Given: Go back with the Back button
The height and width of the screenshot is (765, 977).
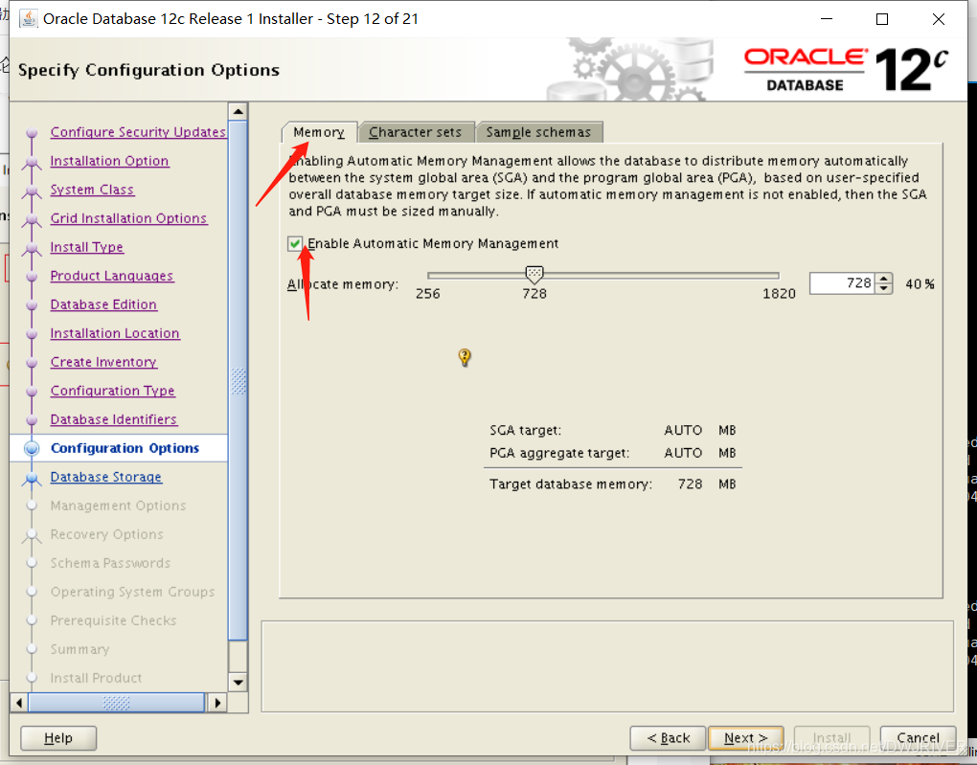Looking at the screenshot, I should 668,738.
